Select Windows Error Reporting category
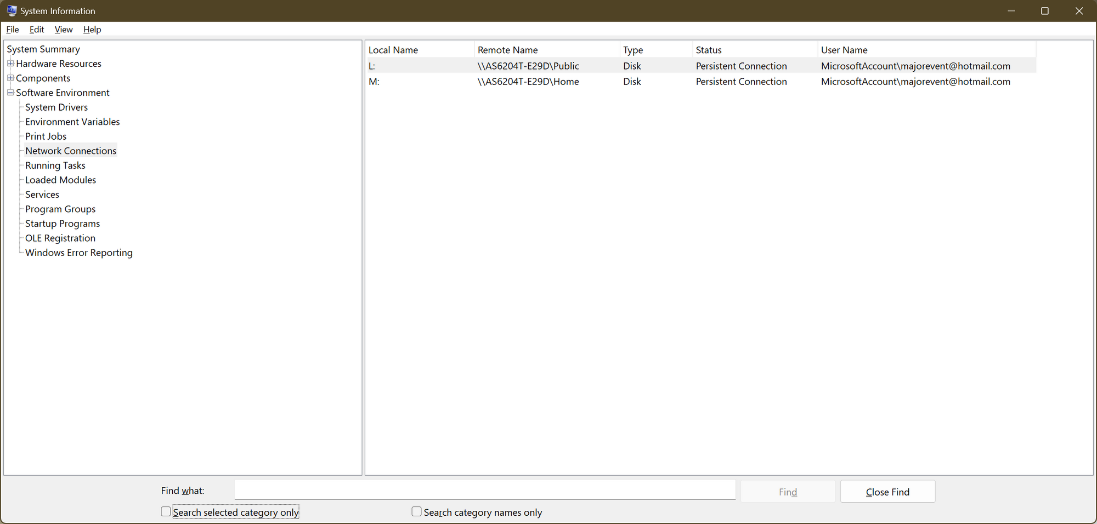Viewport: 1097px width, 524px height. [78, 253]
